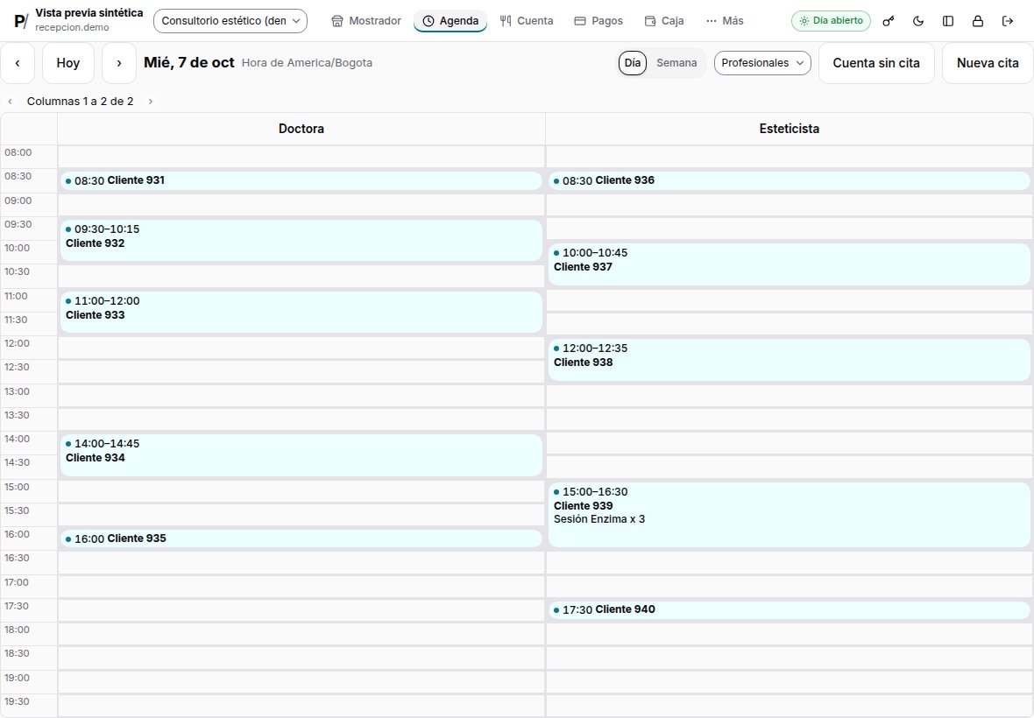Lock the screen with the padlock icon

coord(977,21)
